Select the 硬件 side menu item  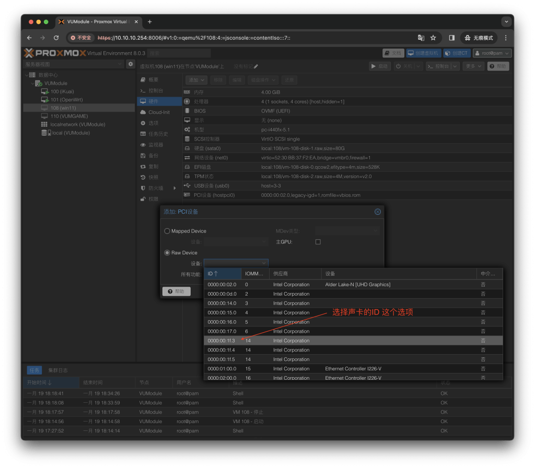(x=153, y=101)
